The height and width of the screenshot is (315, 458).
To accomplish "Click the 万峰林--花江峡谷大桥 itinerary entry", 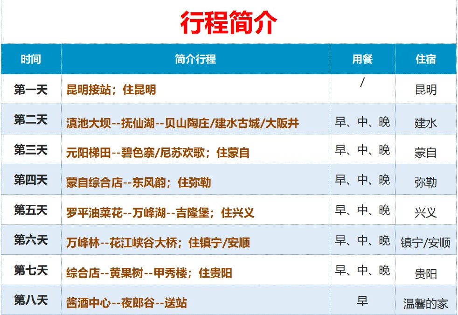I will click(x=158, y=243).
